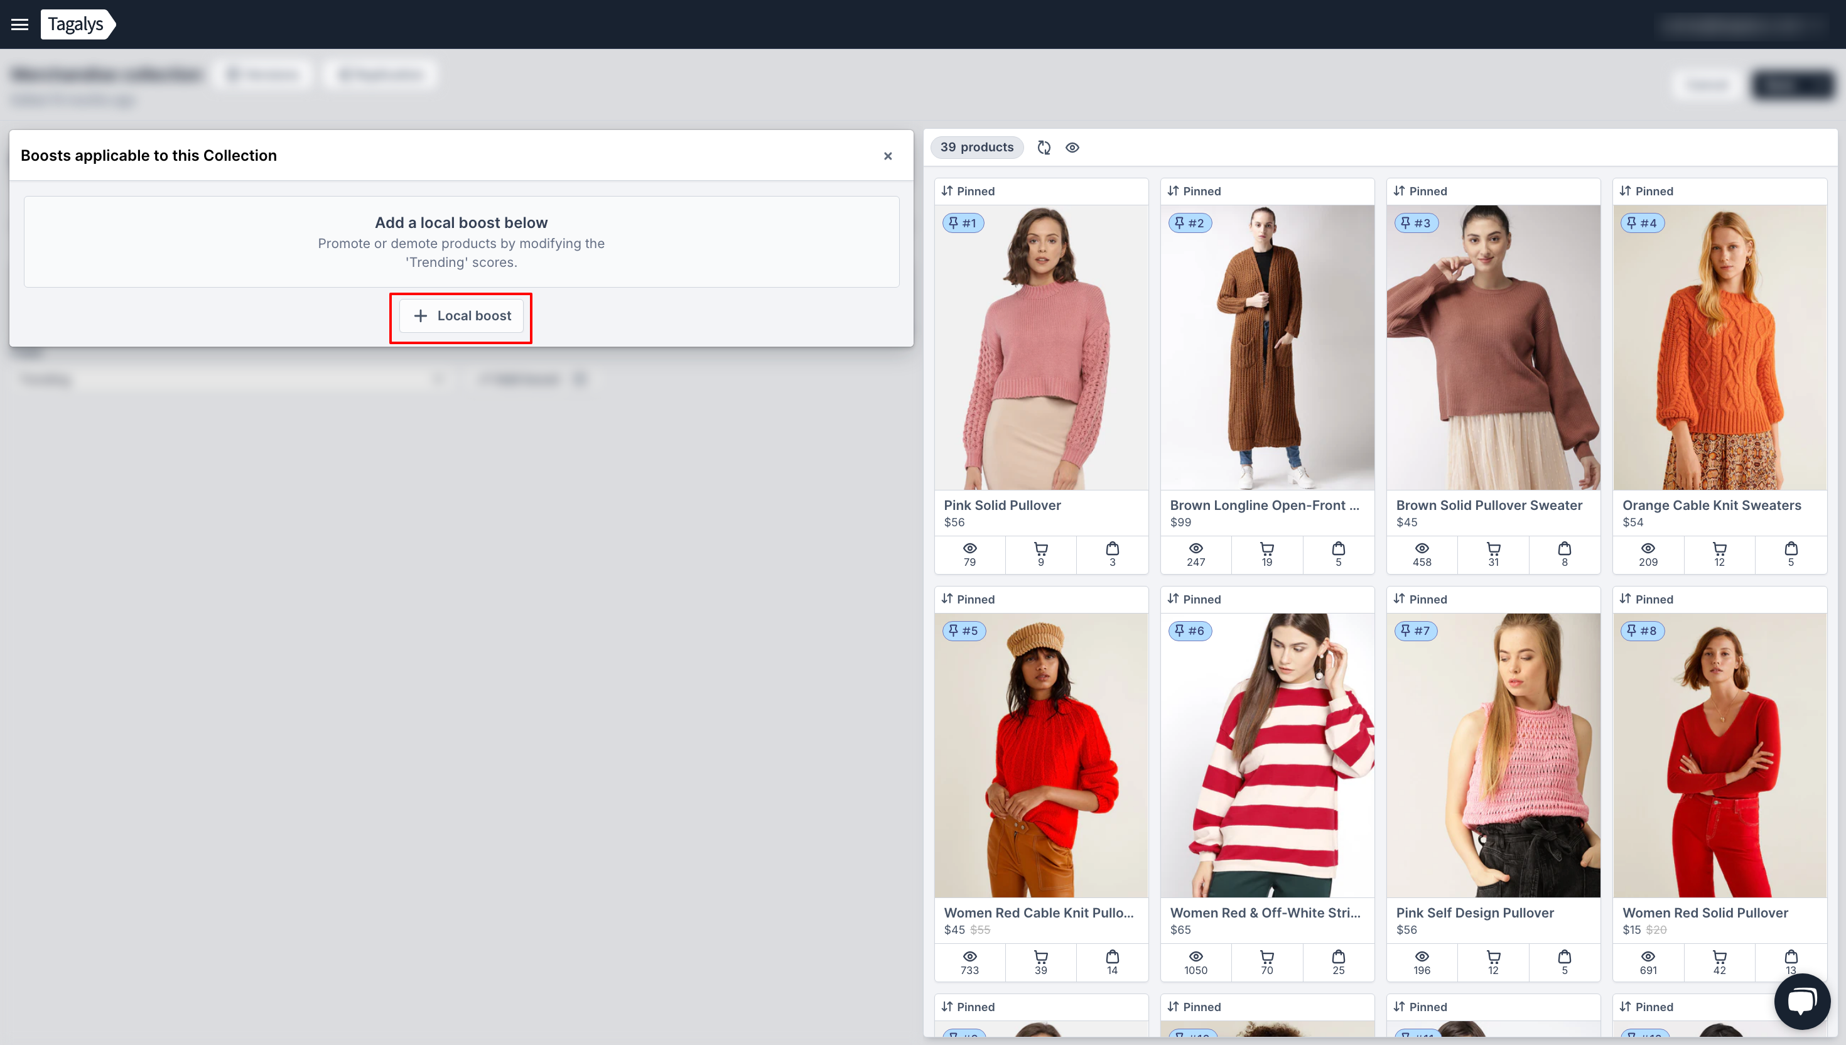Open Pink Self Design Pullover image
This screenshot has width=1846, height=1045.
tap(1493, 755)
